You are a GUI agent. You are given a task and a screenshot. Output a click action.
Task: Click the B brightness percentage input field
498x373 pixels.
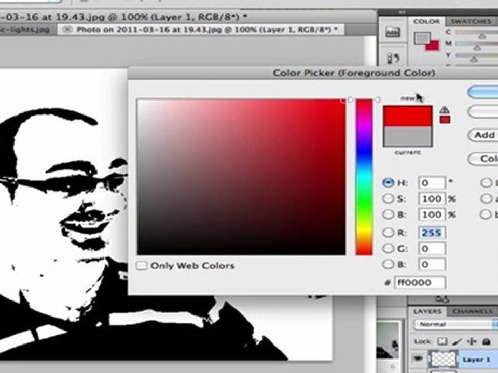[x=432, y=214]
